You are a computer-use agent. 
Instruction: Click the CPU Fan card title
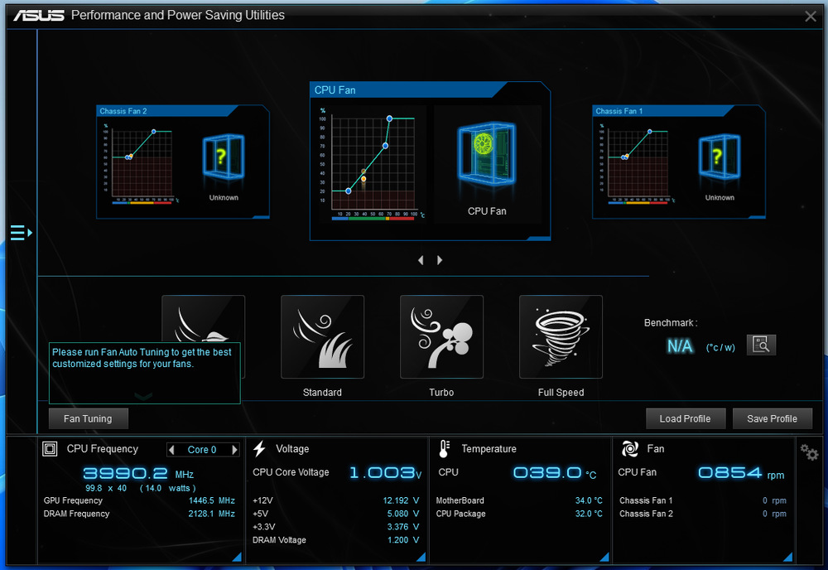(335, 90)
